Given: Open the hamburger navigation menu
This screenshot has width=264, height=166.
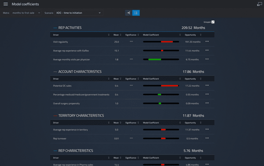Looking at the screenshot, I should [x=6, y=4].
